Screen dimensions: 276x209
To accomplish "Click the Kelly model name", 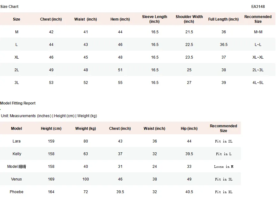I will (17, 154).
